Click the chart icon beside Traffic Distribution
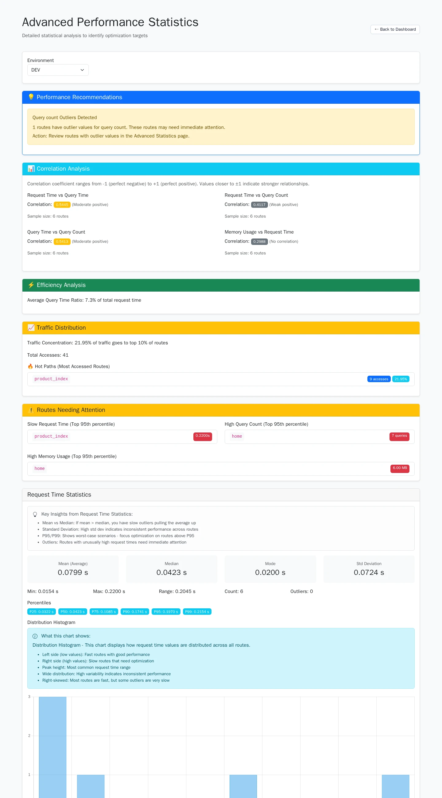Screen dimensions: 442x798 [x=31, y=328]
